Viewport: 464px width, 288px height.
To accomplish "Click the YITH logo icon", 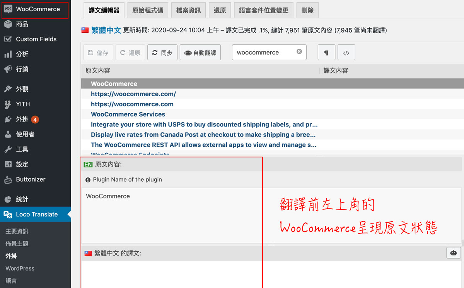I will (8, 104).
